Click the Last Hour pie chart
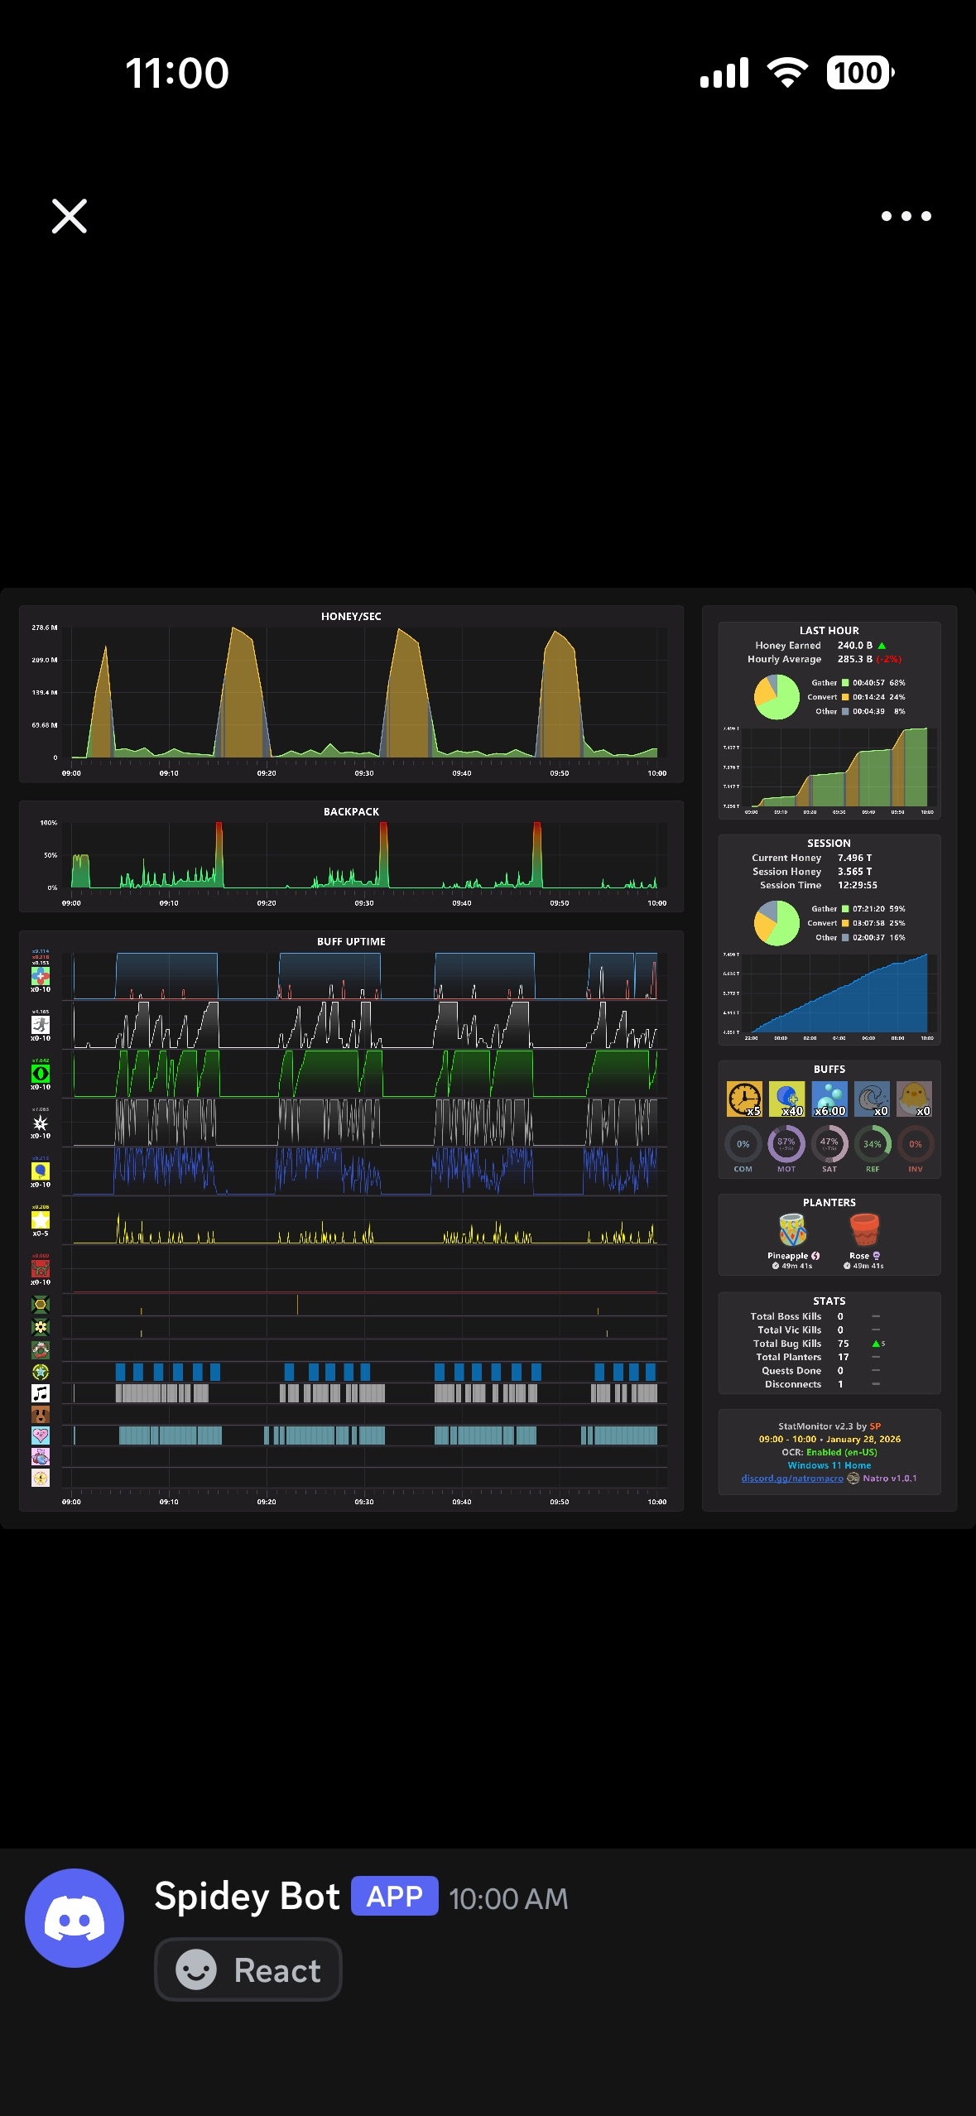This screenshot has height=2116, width=976. pyautogui.click(x=776, y=697)
